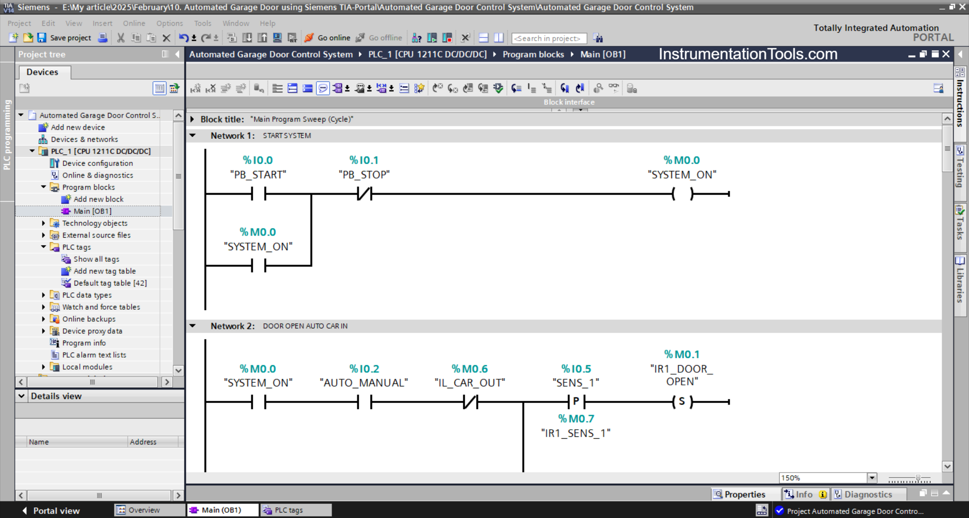
Task: Expand Watch and force tables folder
Action: pyautogui.click(x=44, y=307)
